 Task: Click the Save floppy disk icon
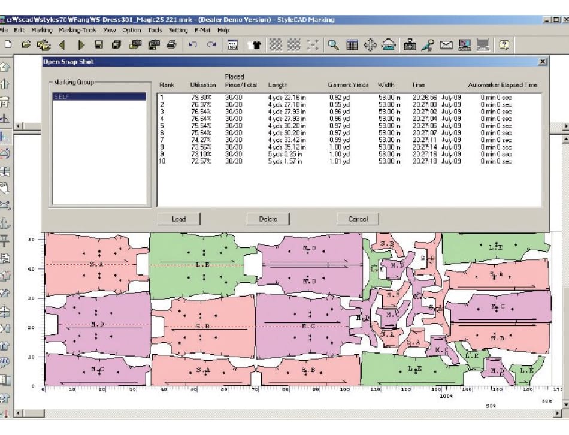99,44
